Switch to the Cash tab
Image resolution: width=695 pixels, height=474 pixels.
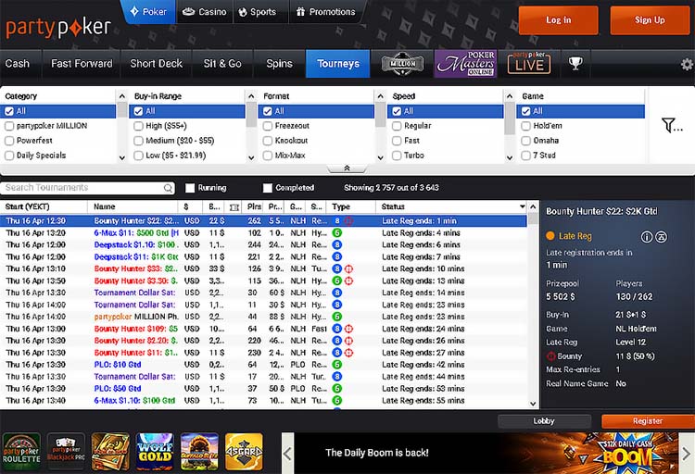[18, 63]
